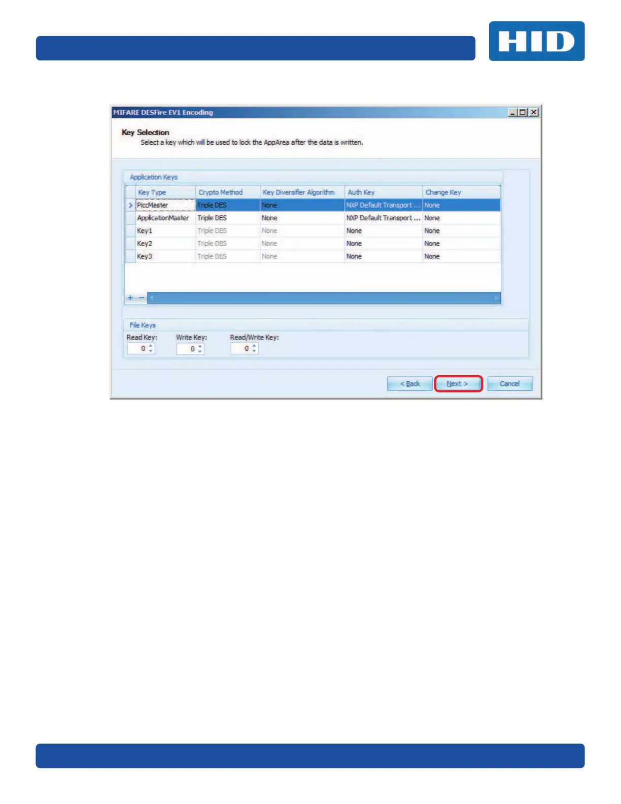Click the PiccMaster Change Key None cell
The image size is (621, 804).
[x=461, y=205]
